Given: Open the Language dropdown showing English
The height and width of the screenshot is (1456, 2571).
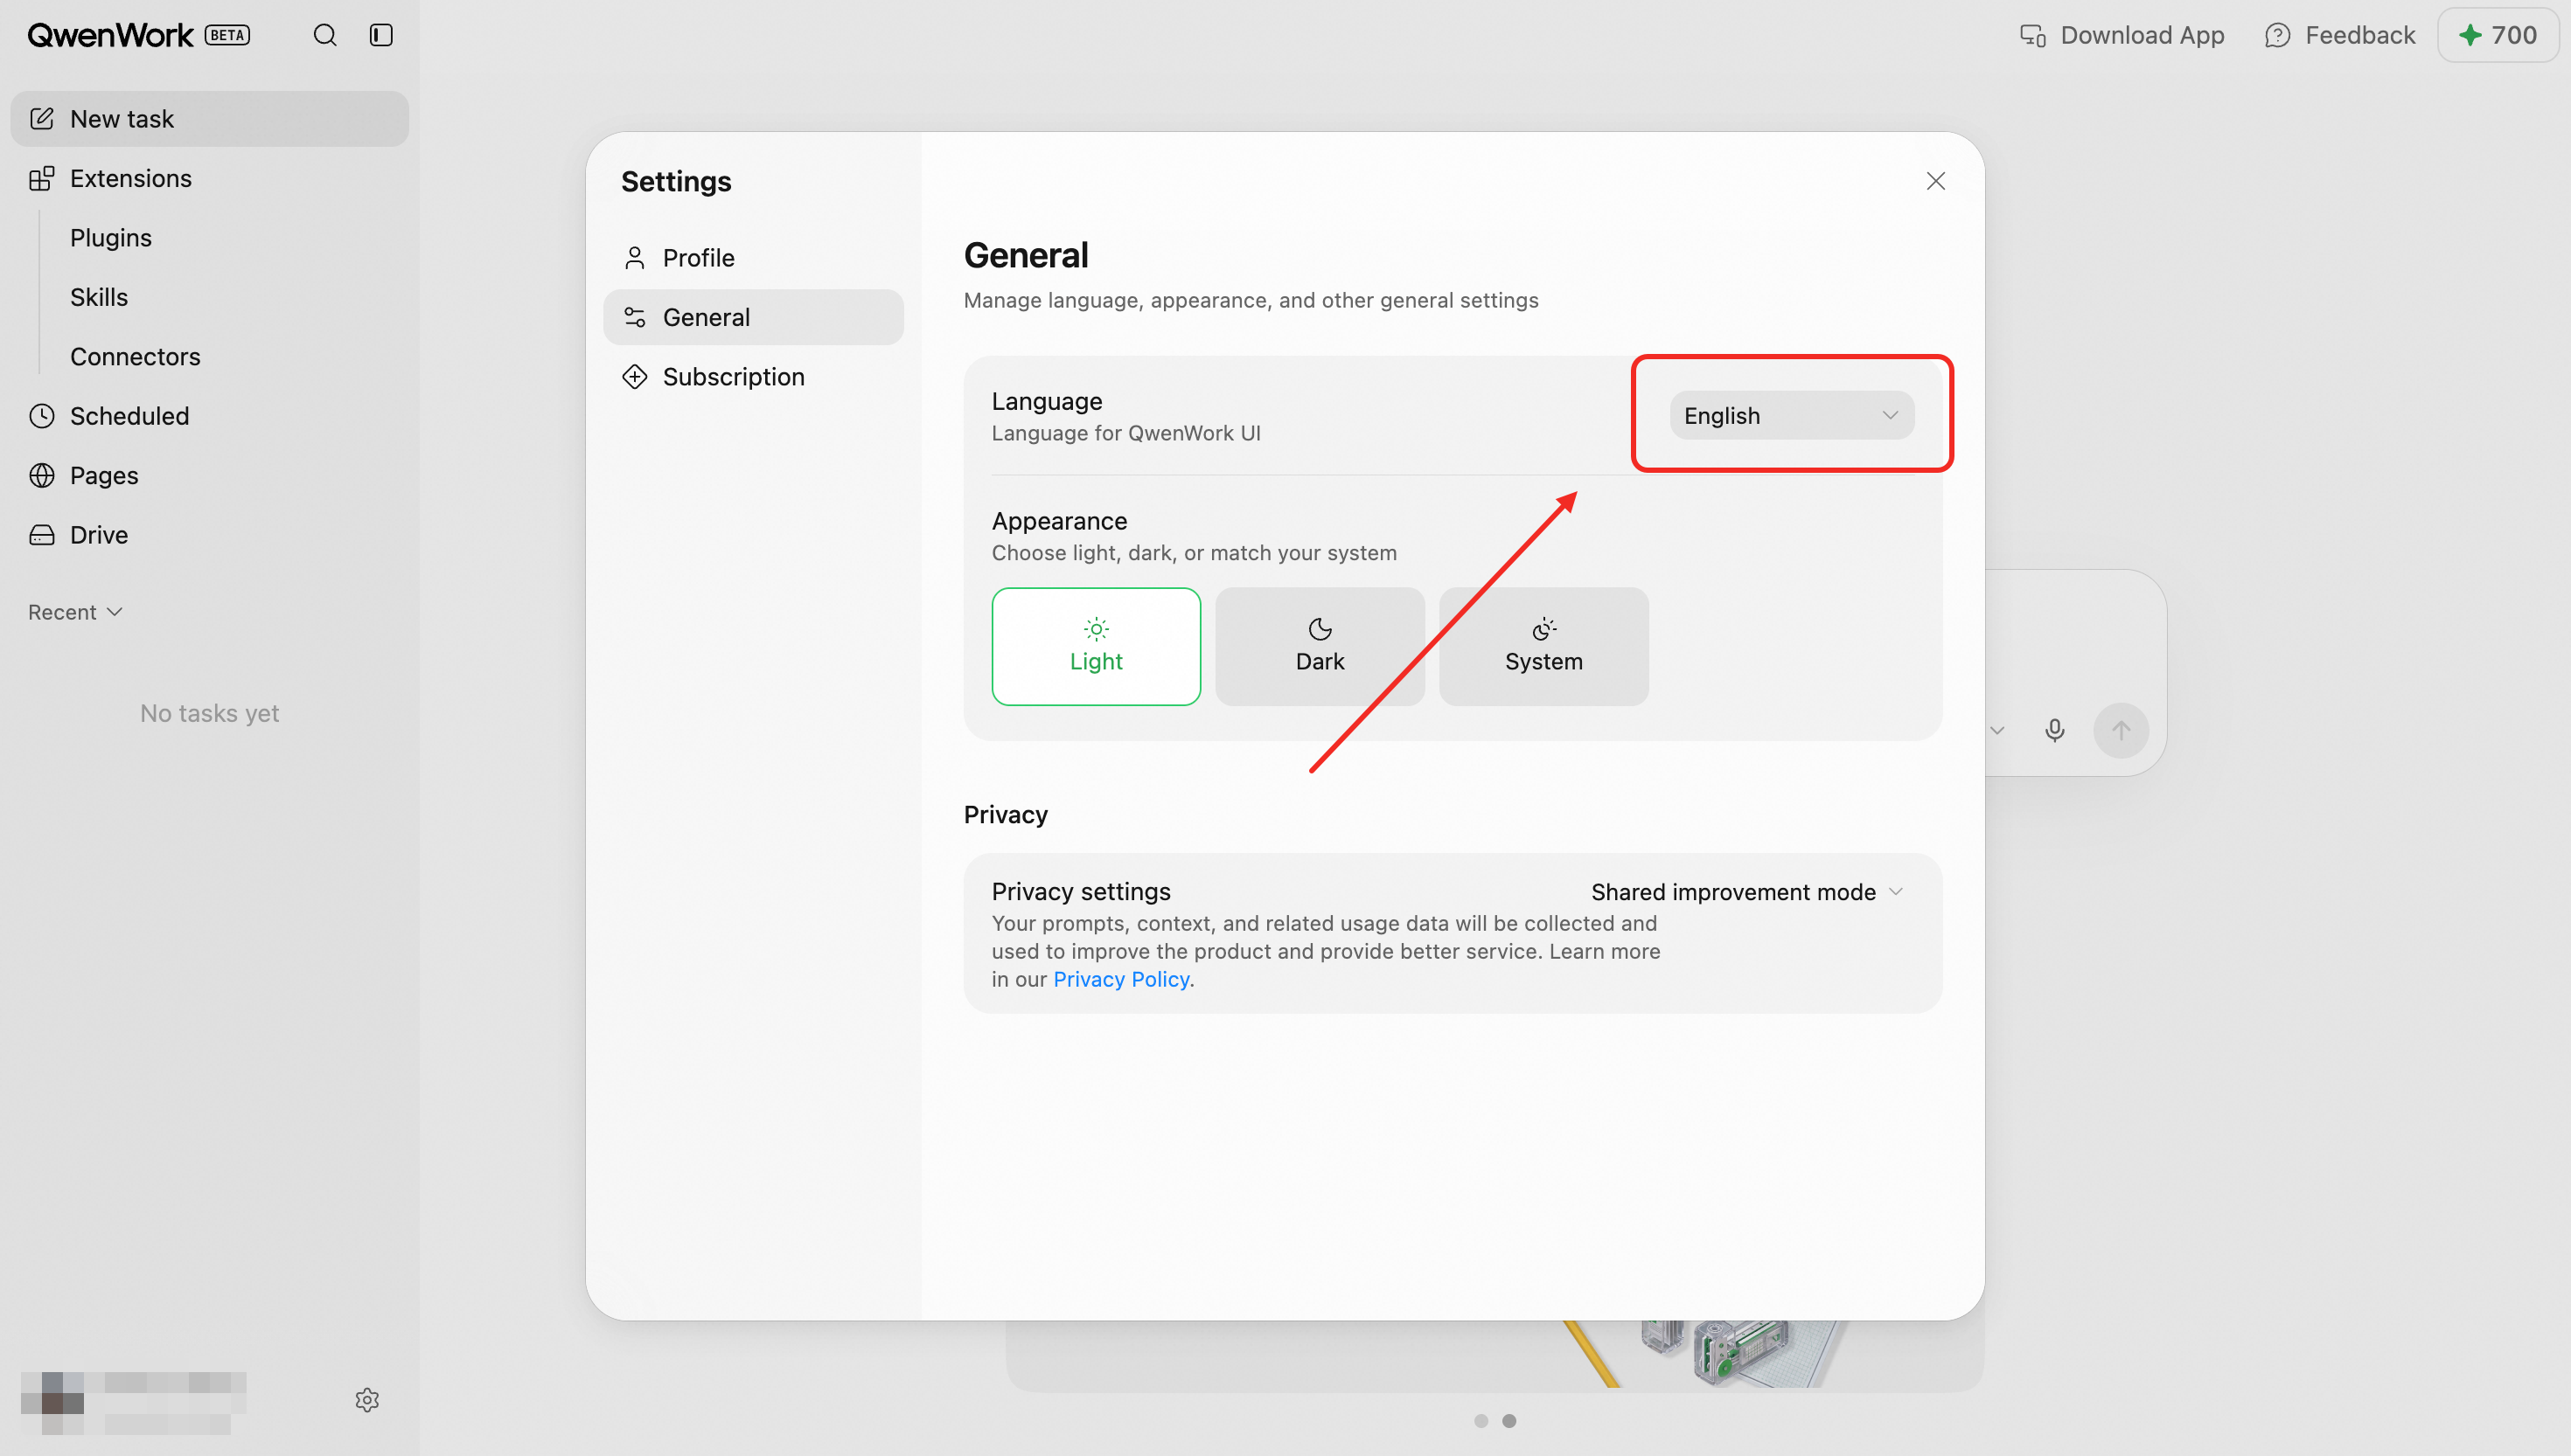Looking at the screenshot, I should [1792, 415].
